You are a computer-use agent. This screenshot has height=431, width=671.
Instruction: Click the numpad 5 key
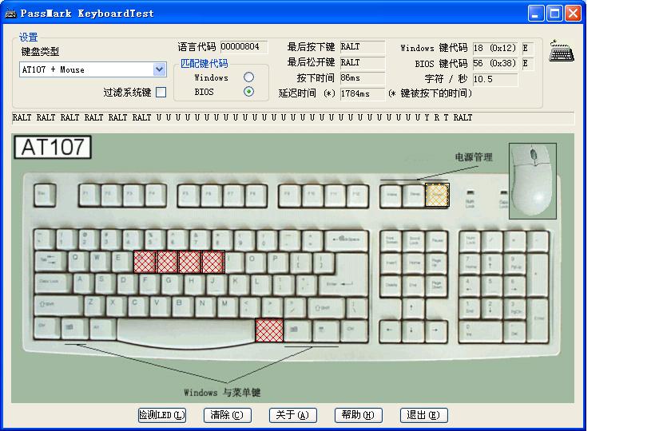[492, 286]
